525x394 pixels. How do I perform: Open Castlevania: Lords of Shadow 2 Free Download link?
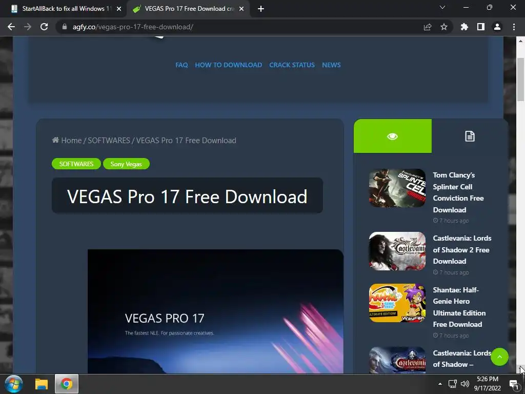tap(462, 250)
